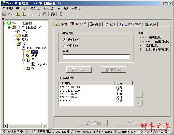Image resolution: width=174 pixels, height=135 pixels.
Task: Select the Serv-U 服务器 root node
Action: click(22, 23)
